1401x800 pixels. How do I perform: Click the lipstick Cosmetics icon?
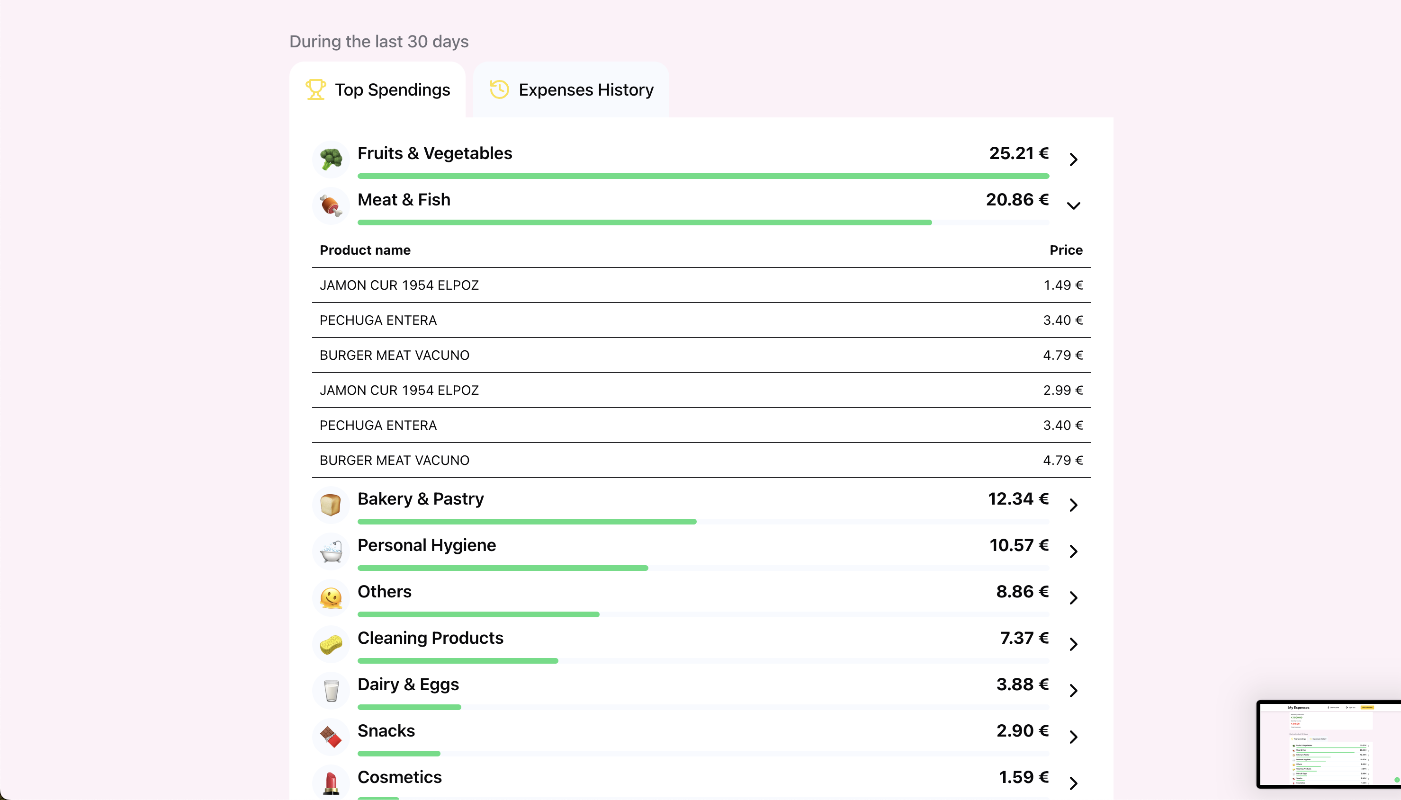point(331,783)
